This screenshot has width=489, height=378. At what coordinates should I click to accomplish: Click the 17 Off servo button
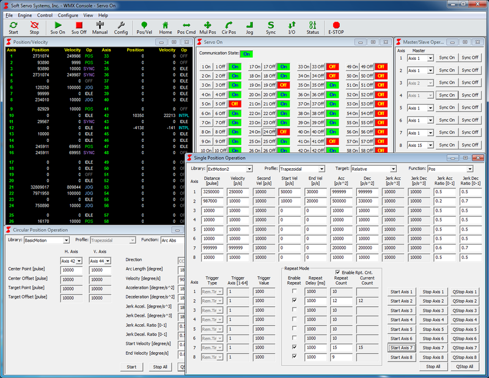point(270,67)
